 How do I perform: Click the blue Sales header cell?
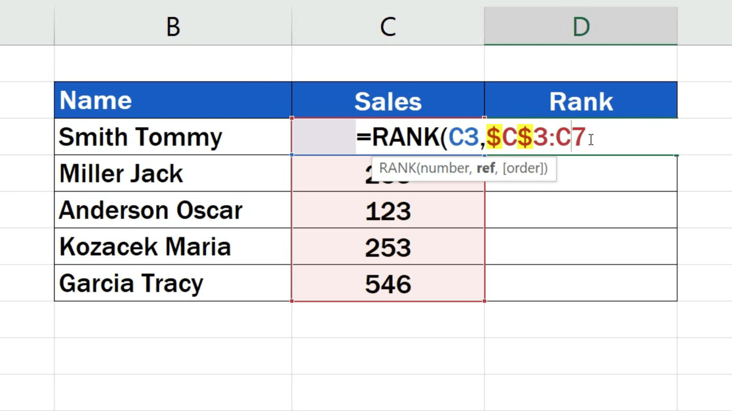pyautogui.click(x=388, y=100)
